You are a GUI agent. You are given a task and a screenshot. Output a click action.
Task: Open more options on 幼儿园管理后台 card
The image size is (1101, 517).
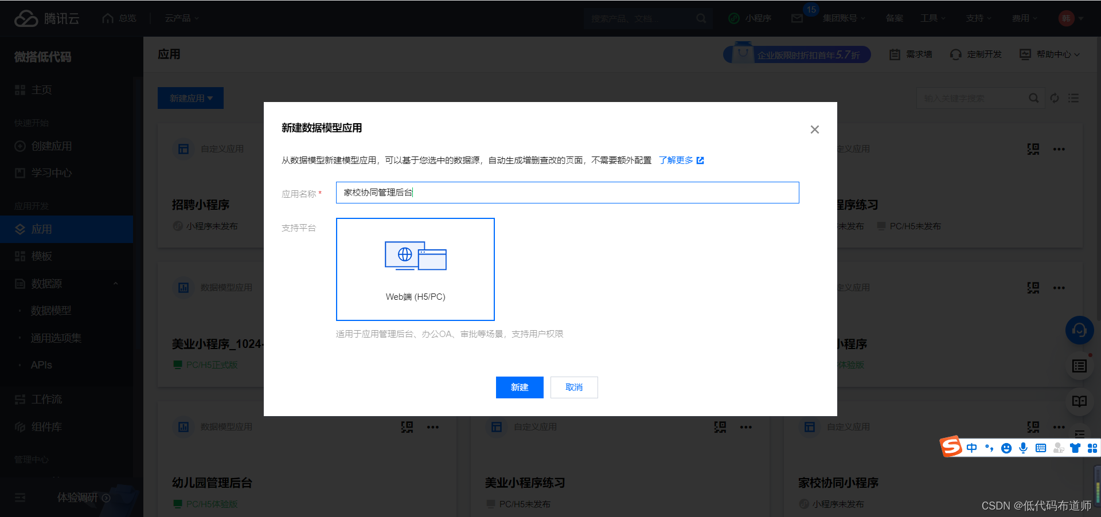(433, 427)
